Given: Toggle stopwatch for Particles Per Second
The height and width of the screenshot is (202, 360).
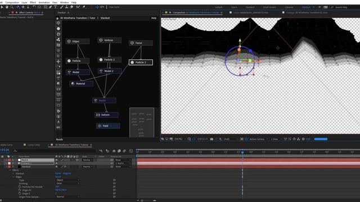Looking at the screenshot, I should 20,187.
